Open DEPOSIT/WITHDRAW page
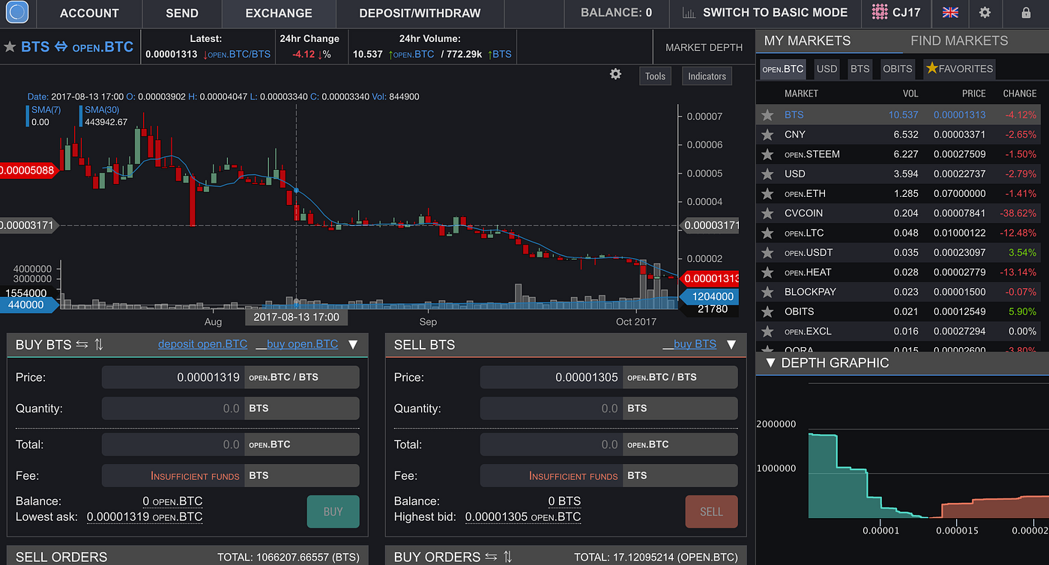This screenshot has height=565, width=1049. coord(420,13)
